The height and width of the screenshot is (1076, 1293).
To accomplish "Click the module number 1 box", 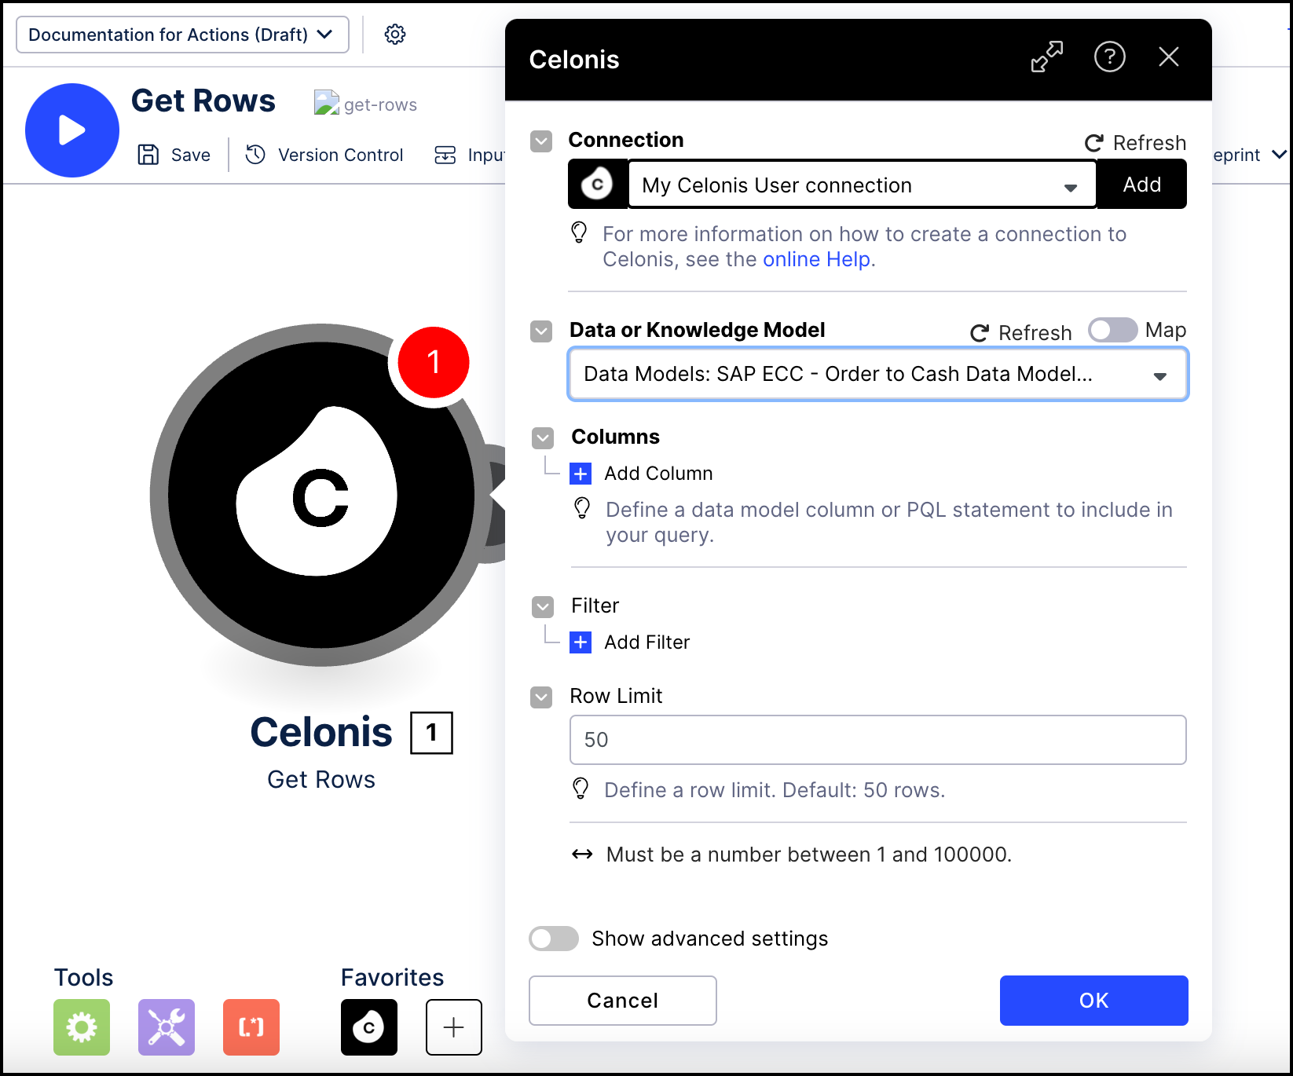I will (432, 733).
